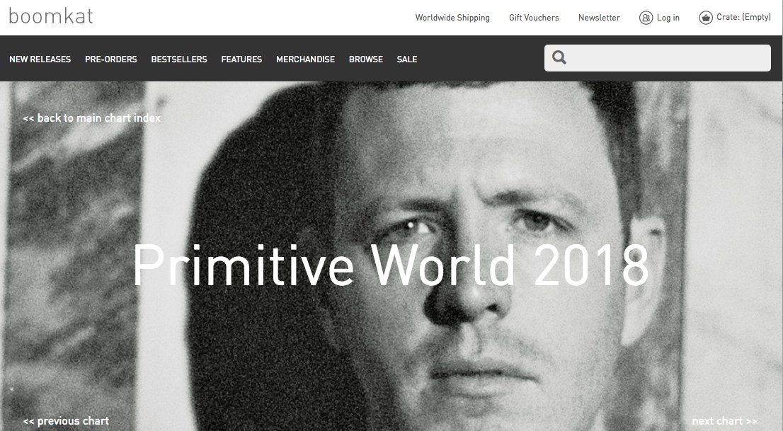The width and height of the screenshot is (783, 431).
Task: Open the Crate: (Empty) link
Action: [743, 17]
